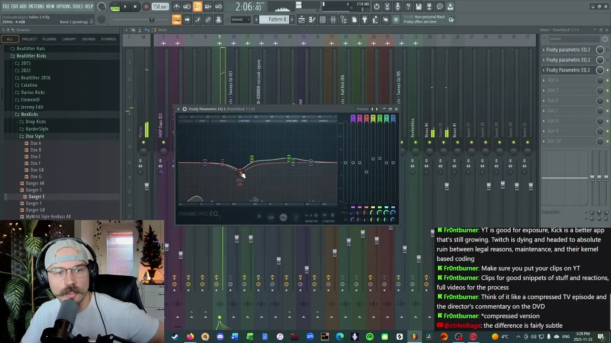Open the FILE menu
This screenshot has height=343, width=611.
tap(6, 6)
